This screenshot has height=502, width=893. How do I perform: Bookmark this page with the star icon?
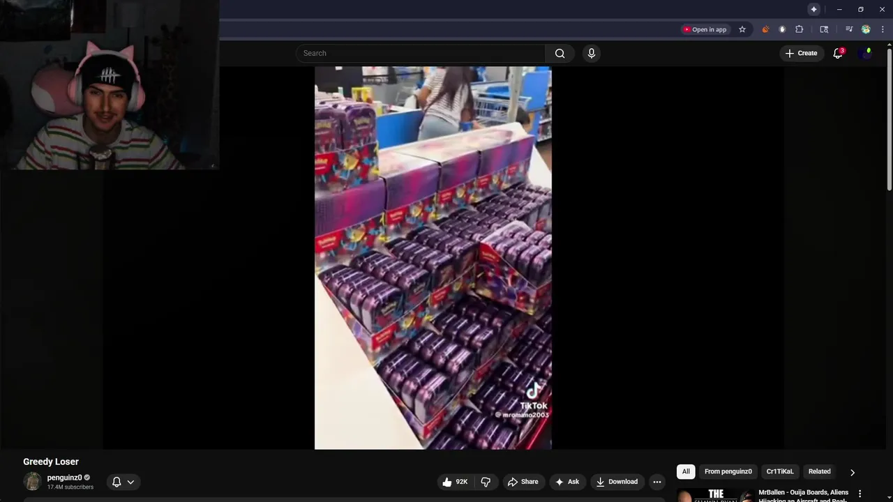[x=742, y=29]
